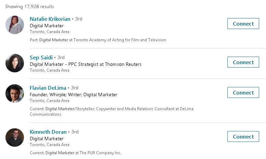
Task: Click Flavian DeLima's "Founder, Whirple" headline
Action: [x=74, y=95]
